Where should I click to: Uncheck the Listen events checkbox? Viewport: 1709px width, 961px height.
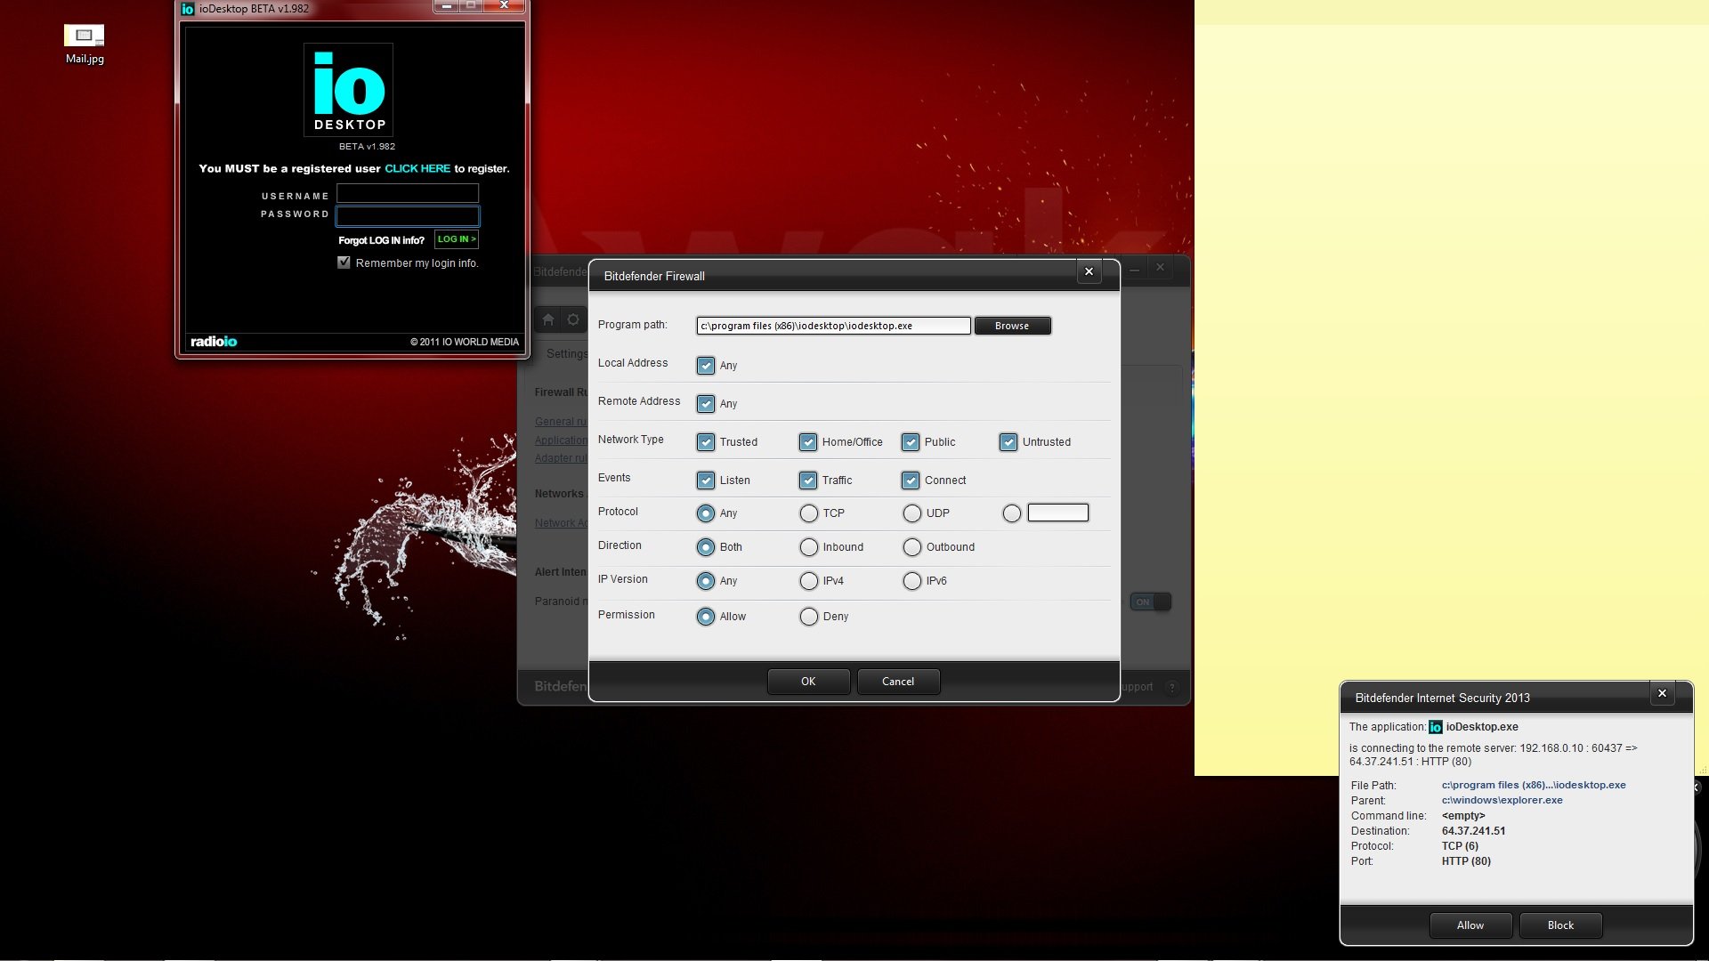[x=706, y=480]
